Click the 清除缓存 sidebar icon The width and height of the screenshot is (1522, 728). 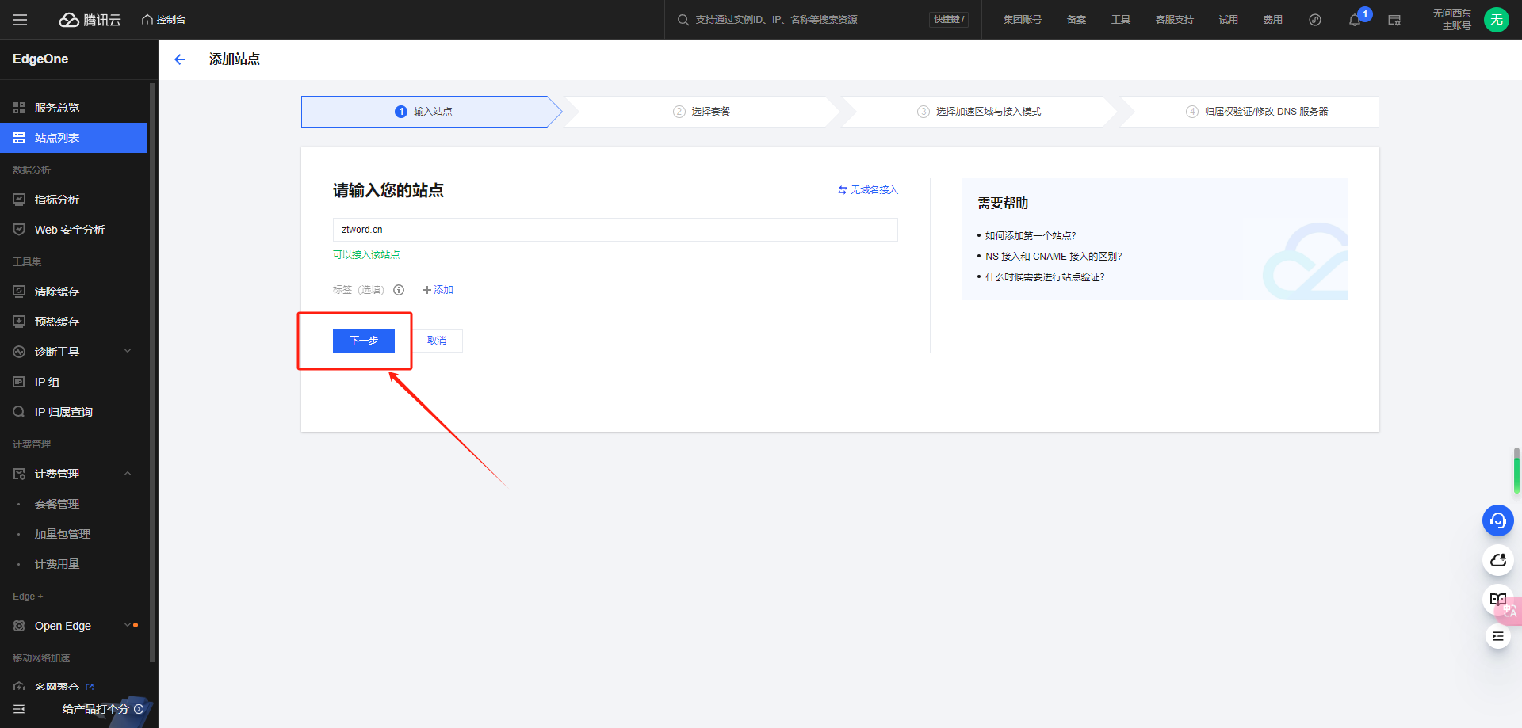19,292
